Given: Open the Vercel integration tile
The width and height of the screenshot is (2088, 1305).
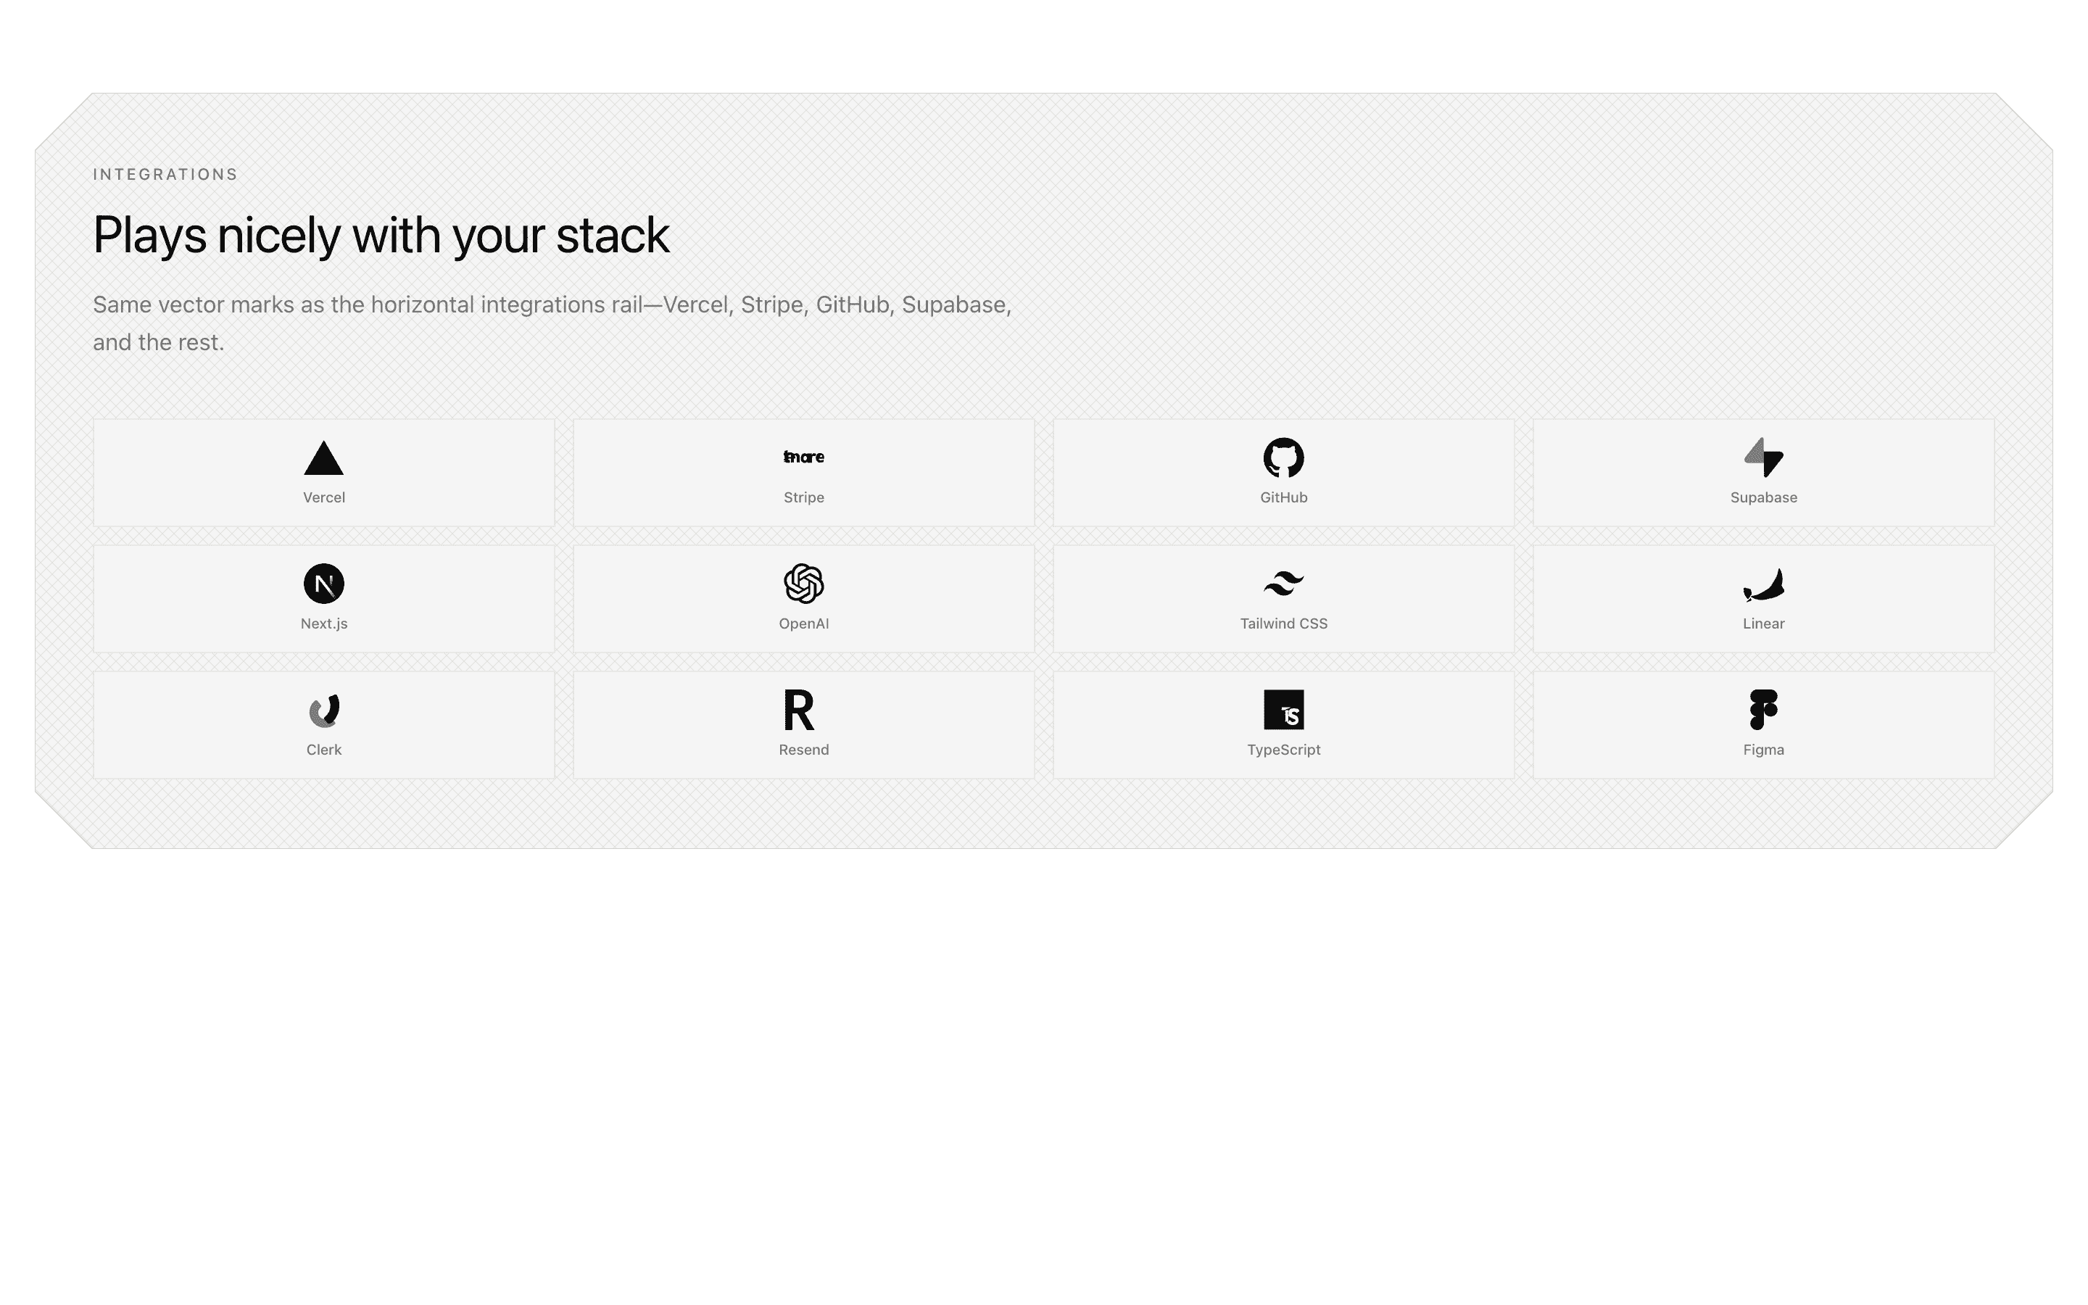Looking at the screenshot, I should (323, 473).
